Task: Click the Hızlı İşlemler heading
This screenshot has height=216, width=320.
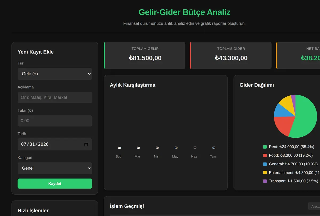Action: tap(33, 211)
